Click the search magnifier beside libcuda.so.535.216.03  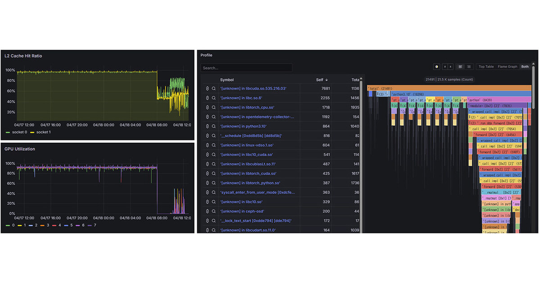click(213, 88)
